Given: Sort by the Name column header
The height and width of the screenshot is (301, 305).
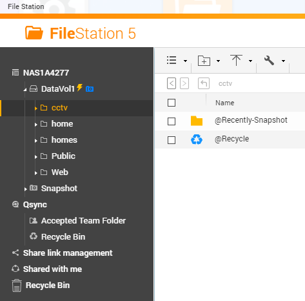Looking at the screenshot, I should pyautogui.click(x=225, y=103).
